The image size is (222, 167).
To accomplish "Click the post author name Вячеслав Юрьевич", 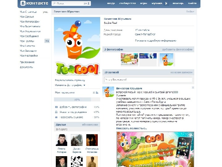I will pyautogui.click(x=129, y=88).
